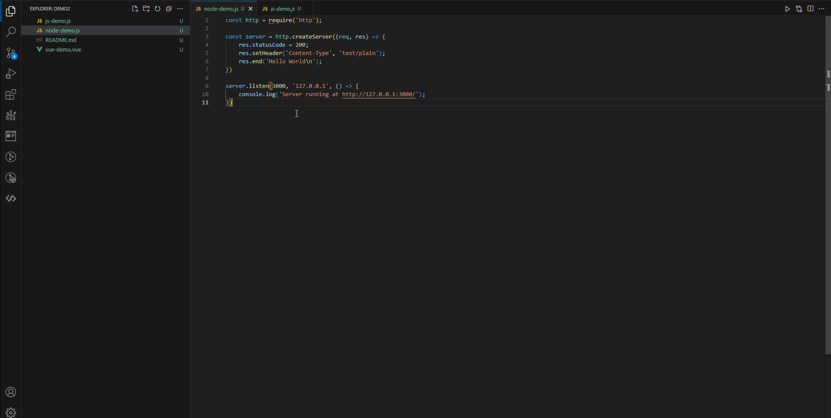
Task: Click the editor vertical scrollbar
Action: 828,185
